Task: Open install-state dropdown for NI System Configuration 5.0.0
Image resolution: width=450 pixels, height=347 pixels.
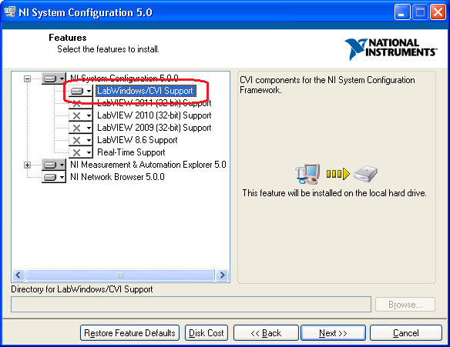Action: click(x=54, y=78)
